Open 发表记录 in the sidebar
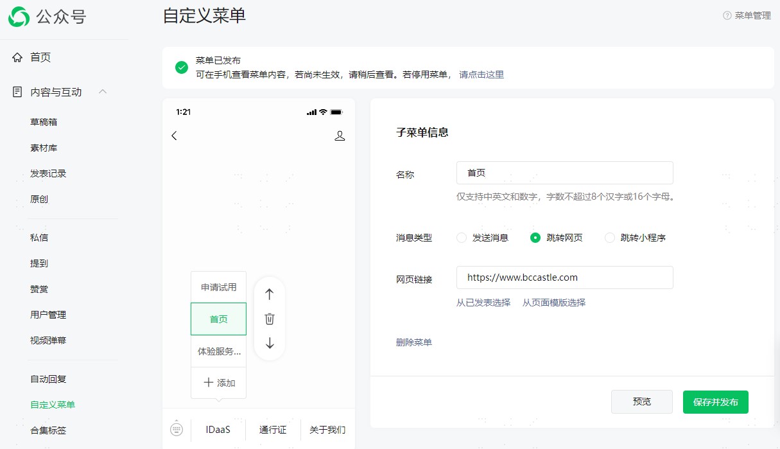This screenshot has height=449, width=780. [48, 173]
